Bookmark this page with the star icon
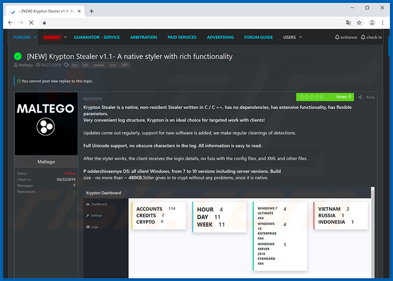Screen dimensions: 393x281 pos(359,22)
